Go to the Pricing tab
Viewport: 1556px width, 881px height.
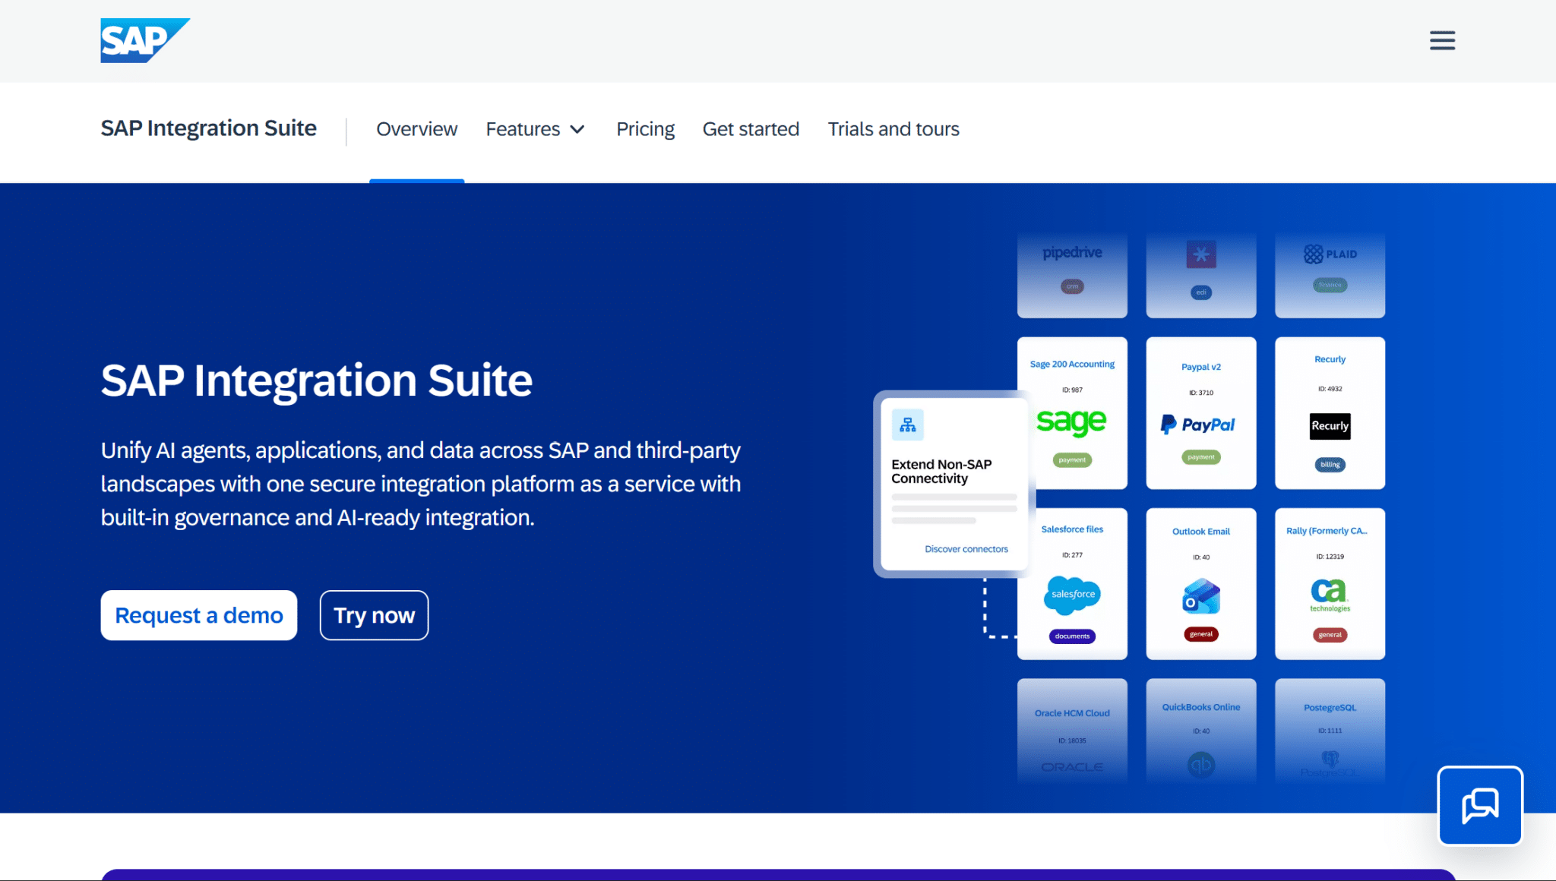click(x=645, y=129)
